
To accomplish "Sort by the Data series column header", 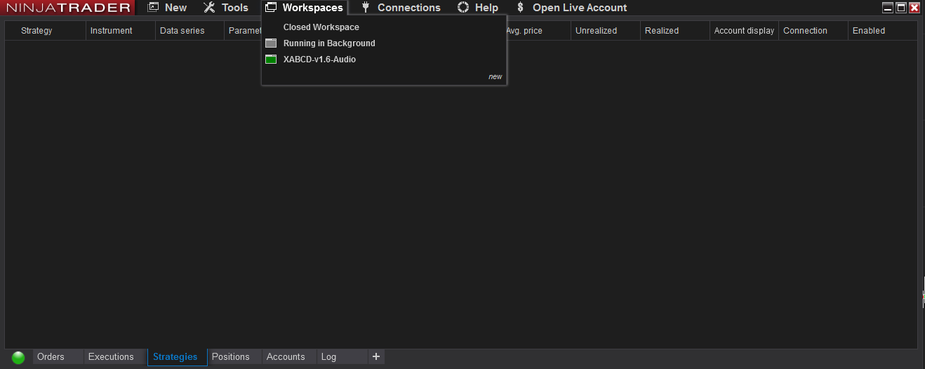I will pyautogui.click(x=182, y=31).
